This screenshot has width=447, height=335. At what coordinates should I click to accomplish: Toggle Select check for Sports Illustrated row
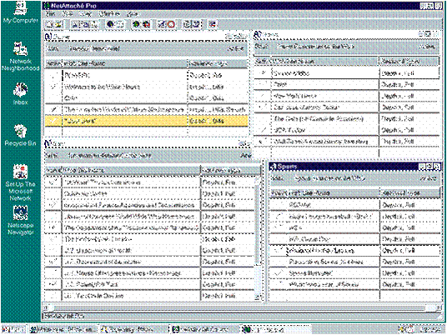(x=279, y=272)
